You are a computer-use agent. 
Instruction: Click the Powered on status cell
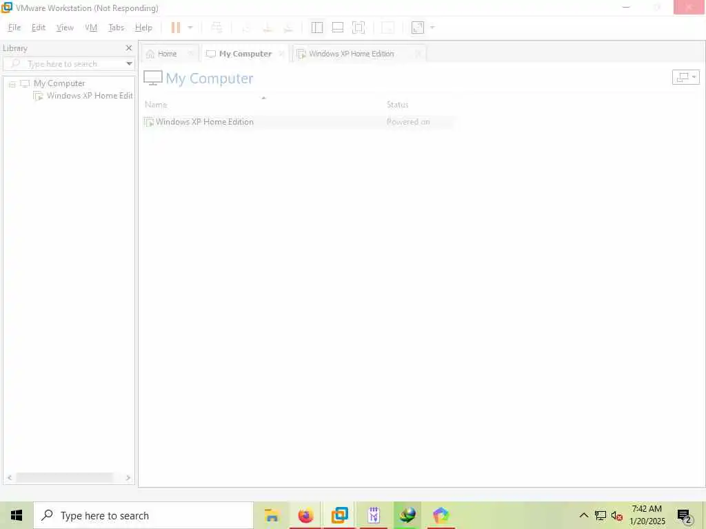click(408, 122)
